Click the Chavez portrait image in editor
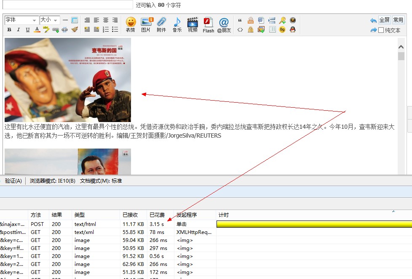The width and height of the screenshot is (412, 279). pyautogui.click(x=68, y=162)
